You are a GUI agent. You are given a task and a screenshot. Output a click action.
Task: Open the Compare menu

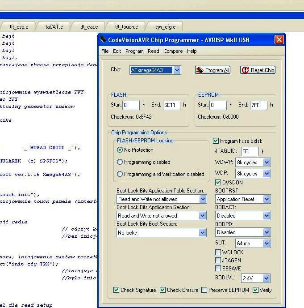click(173, 51)
